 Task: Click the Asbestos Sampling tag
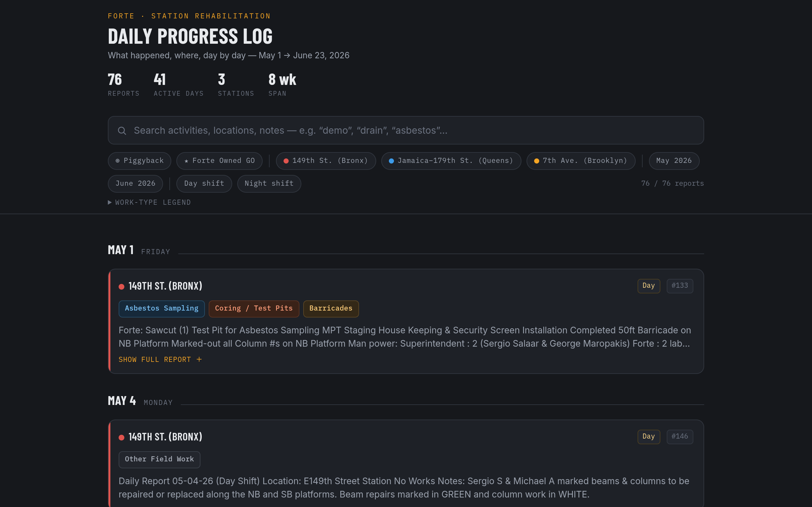point(162,309)
